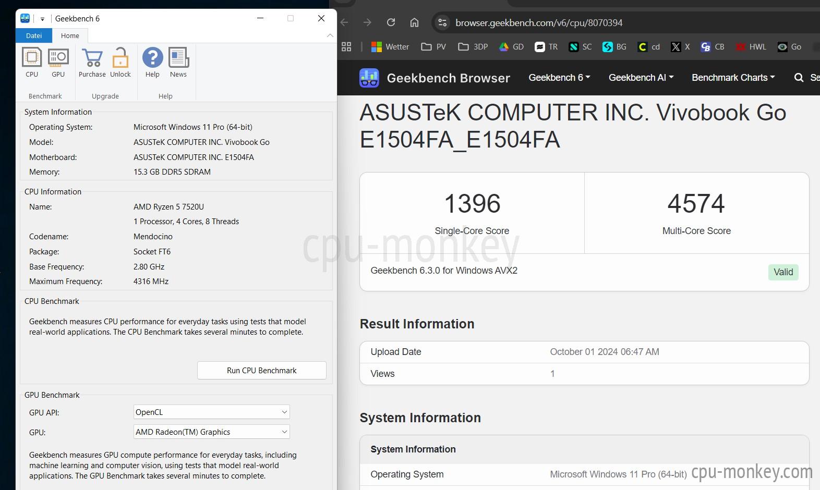Click the '15.3 GB DDR5 SDRAM' memory value
The height and width of the screenshot is (490, 820).
tap(172, 171)
